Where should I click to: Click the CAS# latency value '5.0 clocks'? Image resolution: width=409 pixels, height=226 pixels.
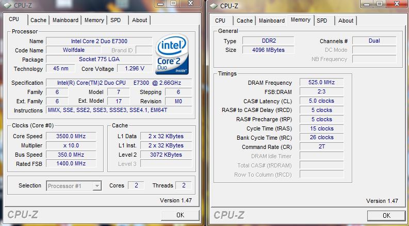[322, 101]
